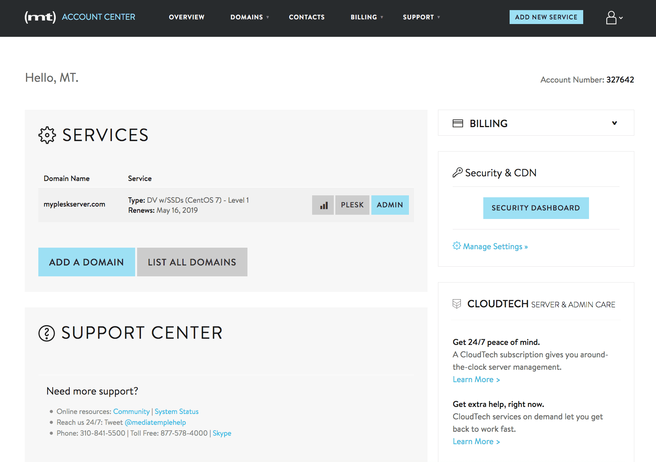Screen dimensions: 656x462
Task: Click the Billing credit card icon
Action: (458, 123)
